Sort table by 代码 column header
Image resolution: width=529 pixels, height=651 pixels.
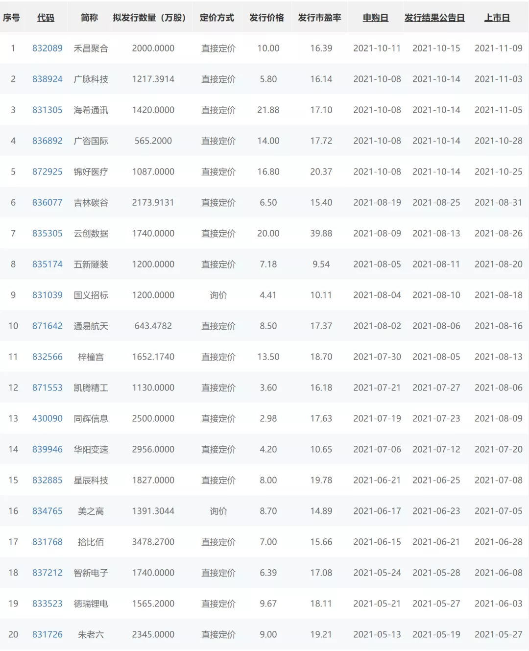point(46,18)
